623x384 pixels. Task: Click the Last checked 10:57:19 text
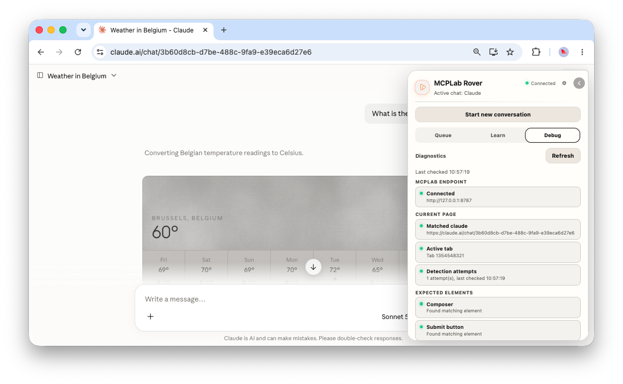(442, 172)
